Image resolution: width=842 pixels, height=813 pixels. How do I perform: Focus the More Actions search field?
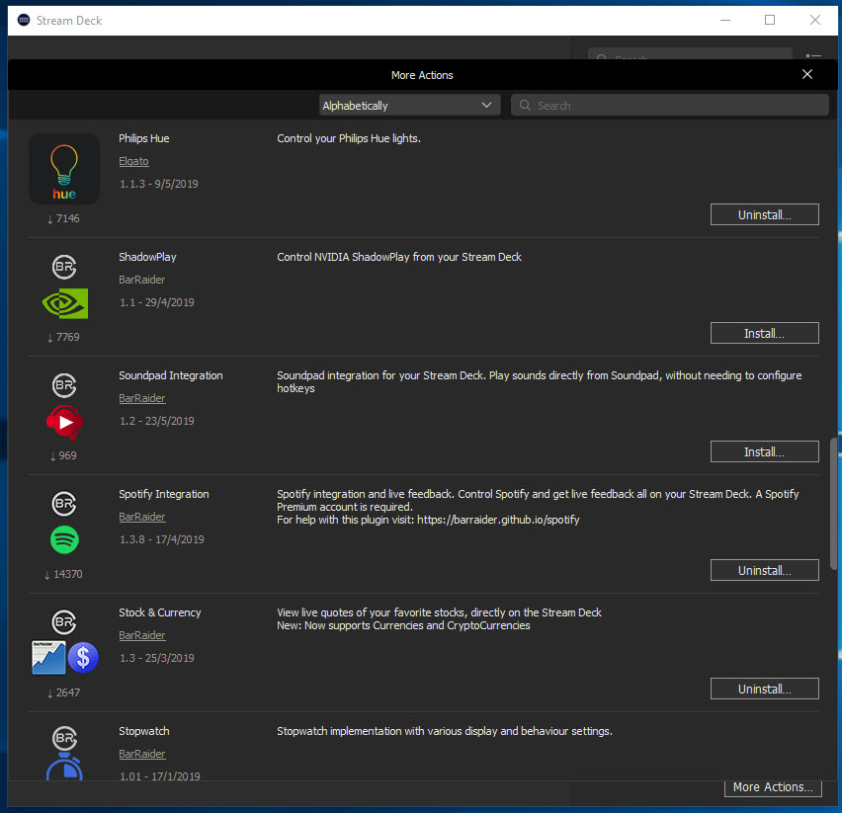coord(670,105)
